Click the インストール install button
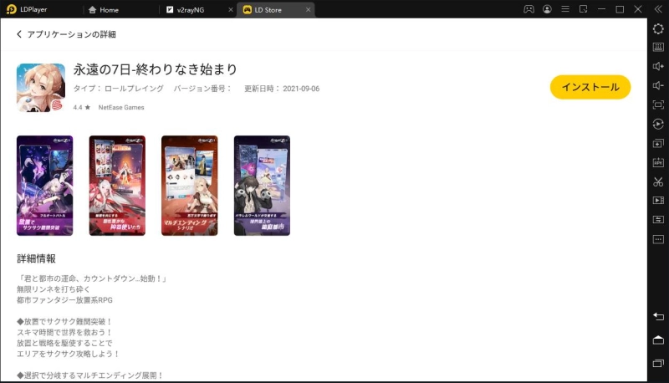The height and width of the screenshot is (383, 669). tap(590, 87)
